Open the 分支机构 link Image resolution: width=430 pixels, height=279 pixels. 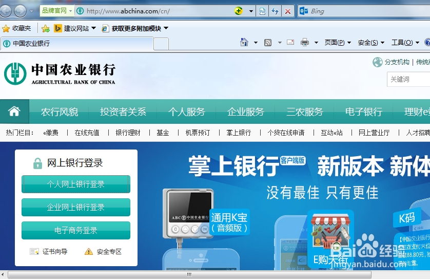point(397,62)
